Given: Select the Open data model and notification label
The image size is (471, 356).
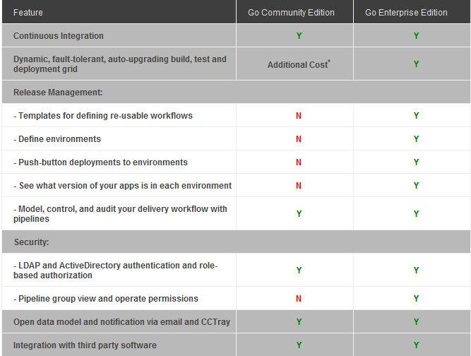Looking at the screenshot, I should pyautogui.click(x=121, y=322).
